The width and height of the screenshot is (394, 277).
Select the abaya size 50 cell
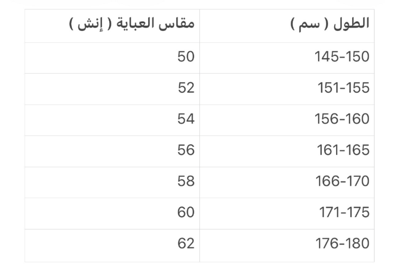coord(186,57)
